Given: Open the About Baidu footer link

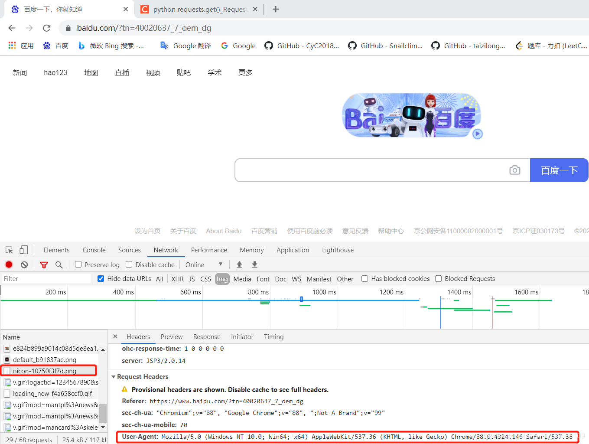Looking at the screenshot, I should click(x=224, y=231).
